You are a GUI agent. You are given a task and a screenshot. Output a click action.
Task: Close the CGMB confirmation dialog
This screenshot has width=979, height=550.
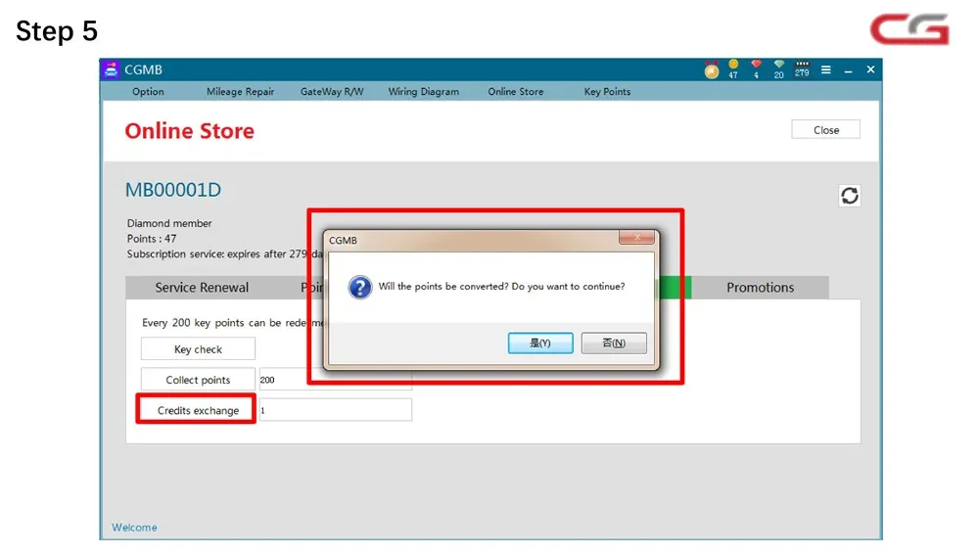click(x=636, y=237)
